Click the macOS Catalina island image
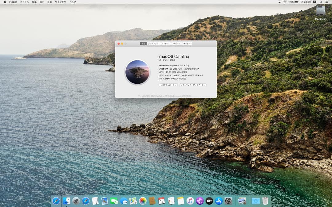The height and width of the screenshot is (207, 332). point(137,72)
